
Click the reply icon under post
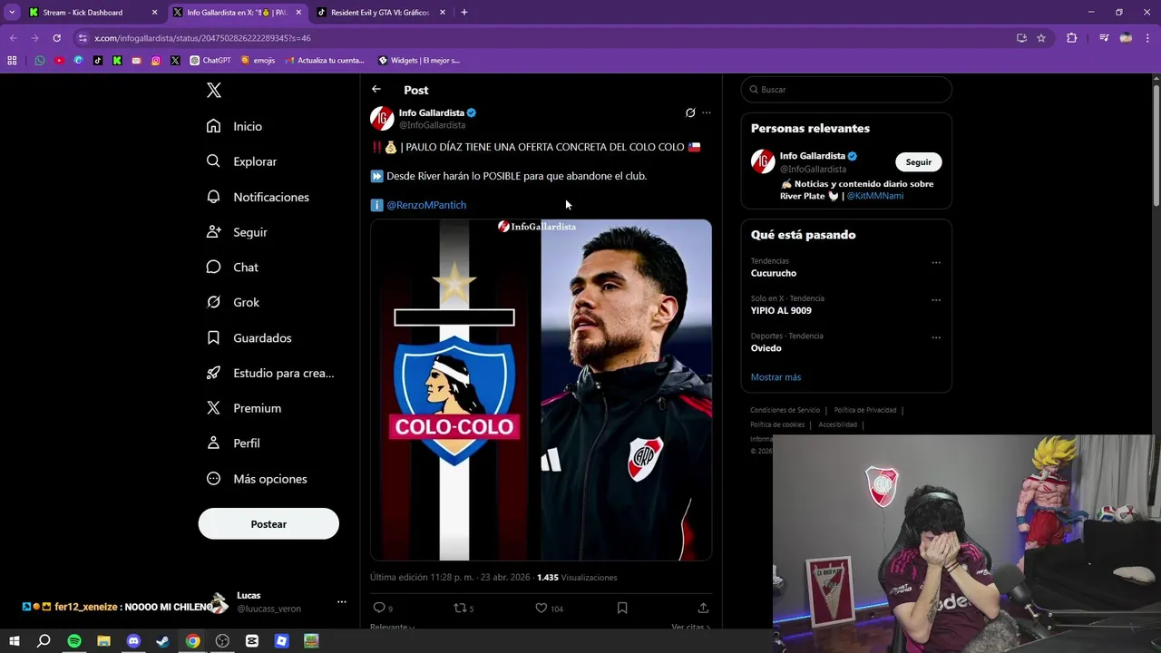tap(379, 608)
